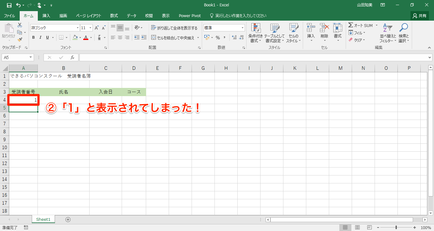Image resolution: width=434 pixels, height=231 pixels.
Task: Toggle underline formatting
Action: (47, 37)
